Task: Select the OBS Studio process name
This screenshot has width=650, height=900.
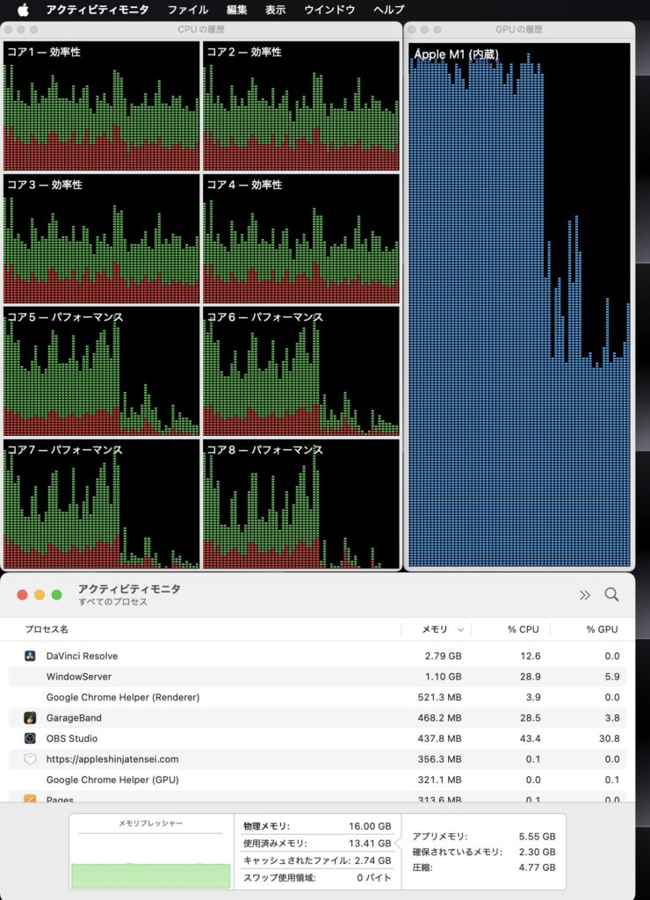Action: point(72,738)
